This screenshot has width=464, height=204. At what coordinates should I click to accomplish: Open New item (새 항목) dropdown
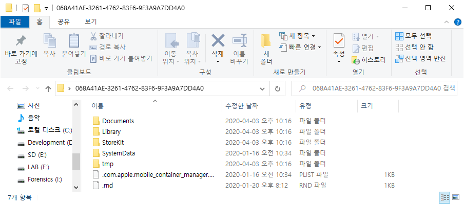click(297, 36)
